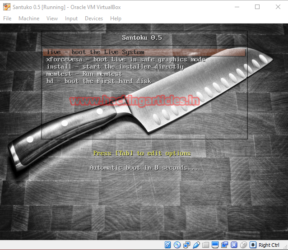Viewport: 288px width, 250px height.
Task: Select 'live - boot the Live System' entry
Action: 144,52
